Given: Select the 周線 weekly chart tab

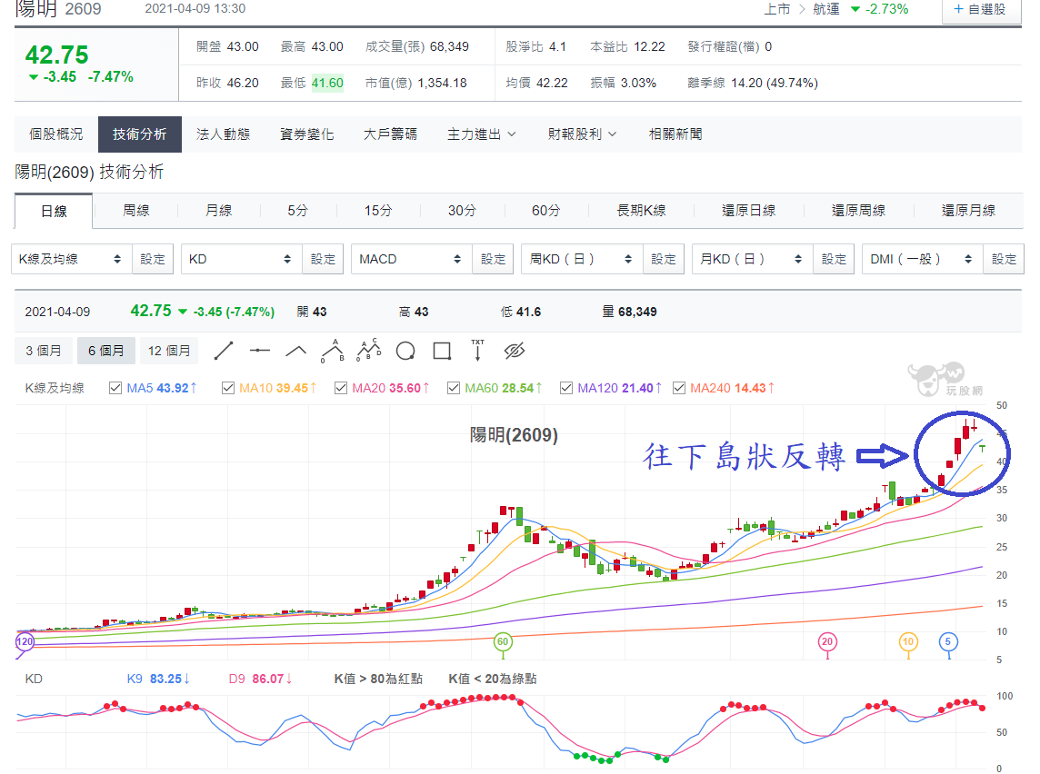Looking at the screenshot, I should click(x=136, y=211).
